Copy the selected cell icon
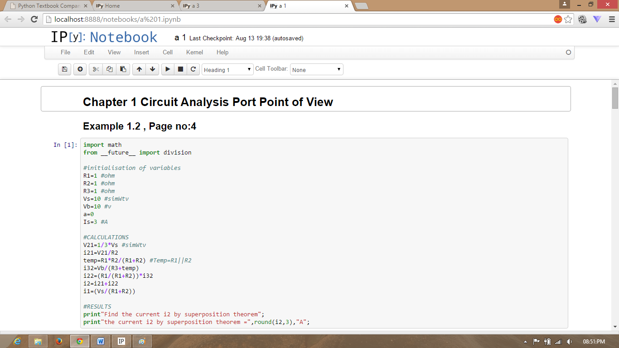Screen dimensions: 619x348 (x=109, y=69)
